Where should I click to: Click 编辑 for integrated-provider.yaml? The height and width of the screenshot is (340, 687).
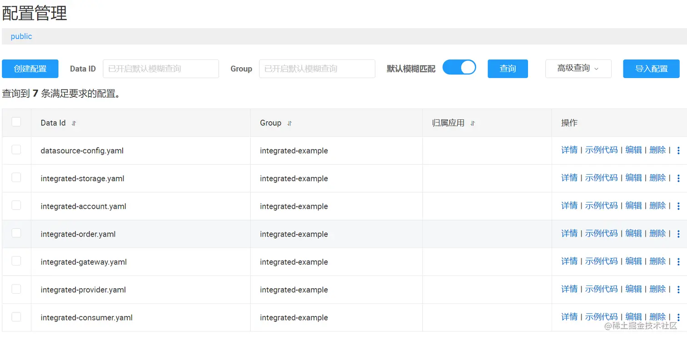tap(634, 289)
